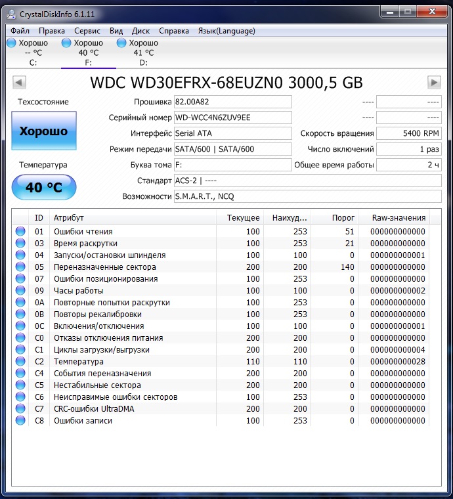Click the Возможности field S.M.A.R.T., NCQ
The width and height of the screenshot is (453, 499).
tap(308, 196)
